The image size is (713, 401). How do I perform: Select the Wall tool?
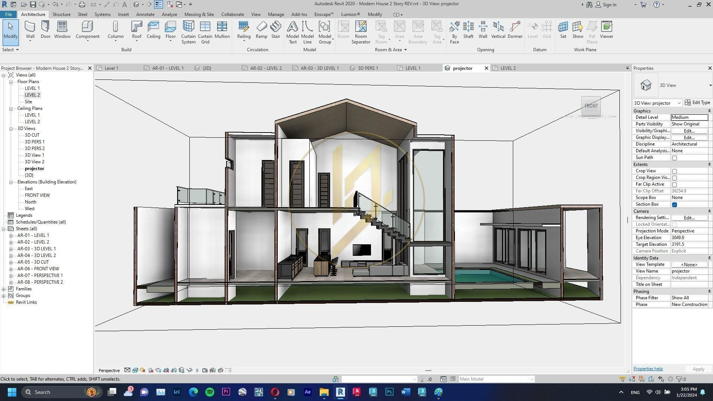click(30, 30)
